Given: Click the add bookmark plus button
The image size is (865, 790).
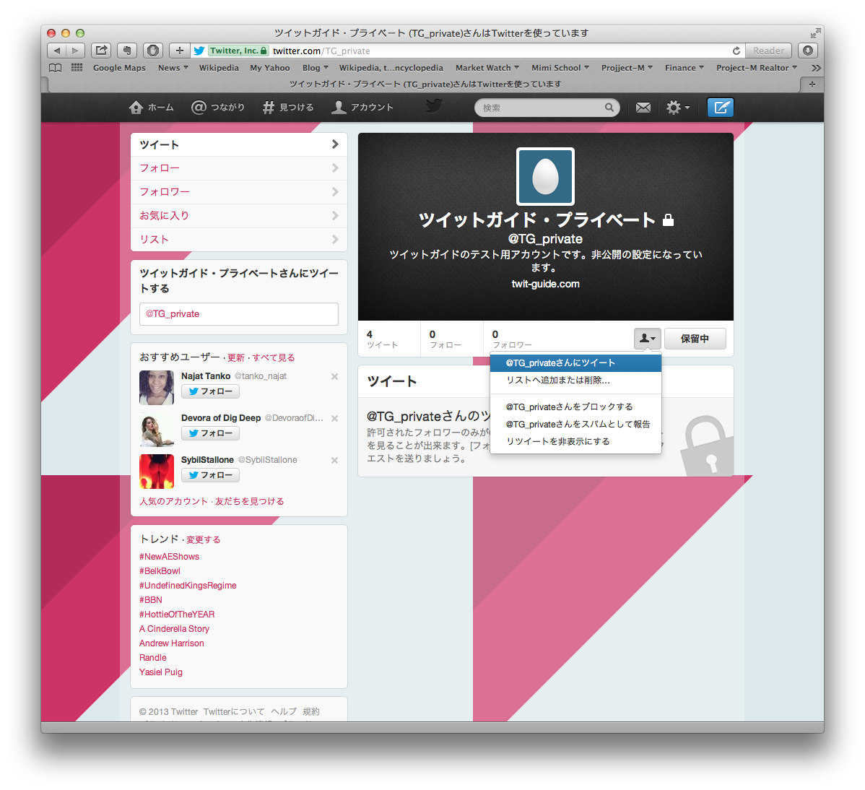Looking at the screenshot, I should click(x=179, y=51).
